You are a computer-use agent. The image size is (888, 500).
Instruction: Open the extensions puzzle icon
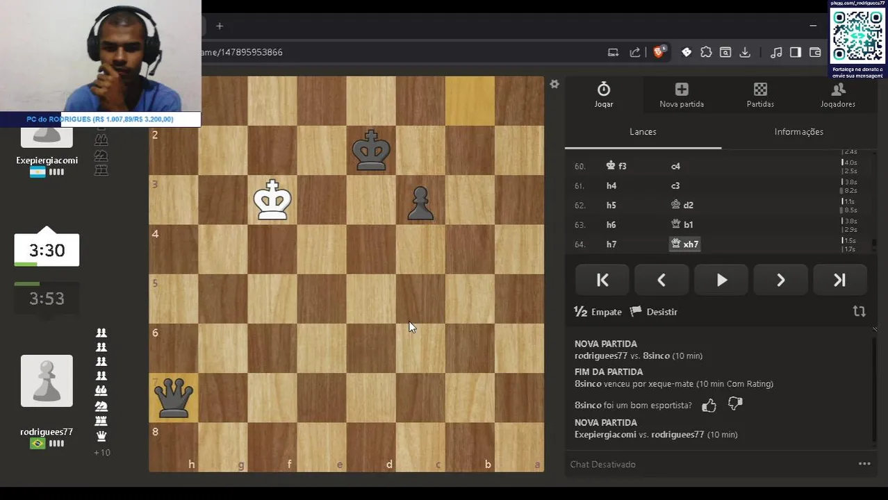706,52
